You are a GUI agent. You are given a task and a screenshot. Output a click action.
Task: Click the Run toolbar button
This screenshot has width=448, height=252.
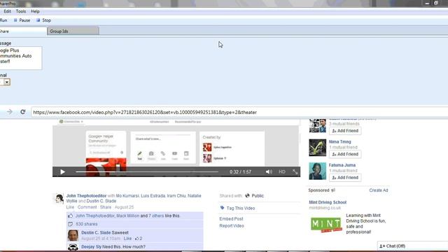point(3,20)
